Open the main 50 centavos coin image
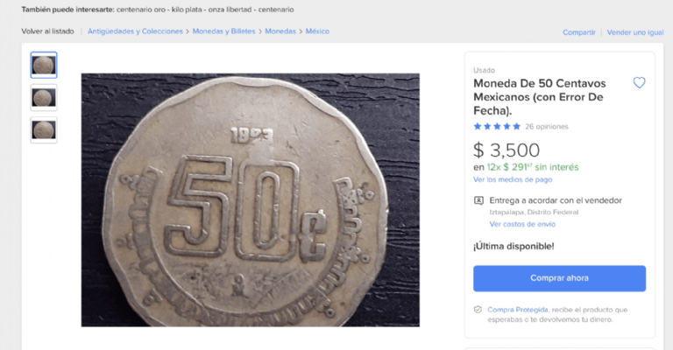This screenshot has width=673, height=350. point(251,199)
